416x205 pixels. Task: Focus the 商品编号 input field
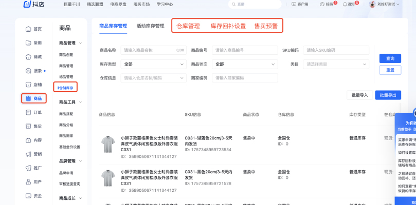pos(245,50)
